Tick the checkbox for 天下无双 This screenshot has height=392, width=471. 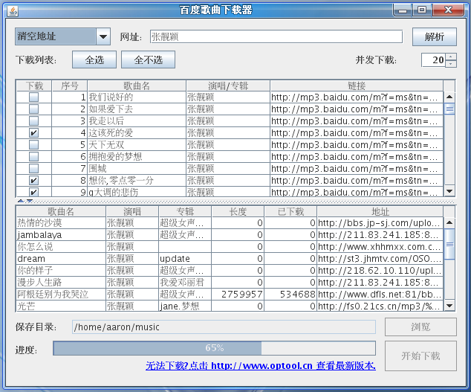click(33, 145)
